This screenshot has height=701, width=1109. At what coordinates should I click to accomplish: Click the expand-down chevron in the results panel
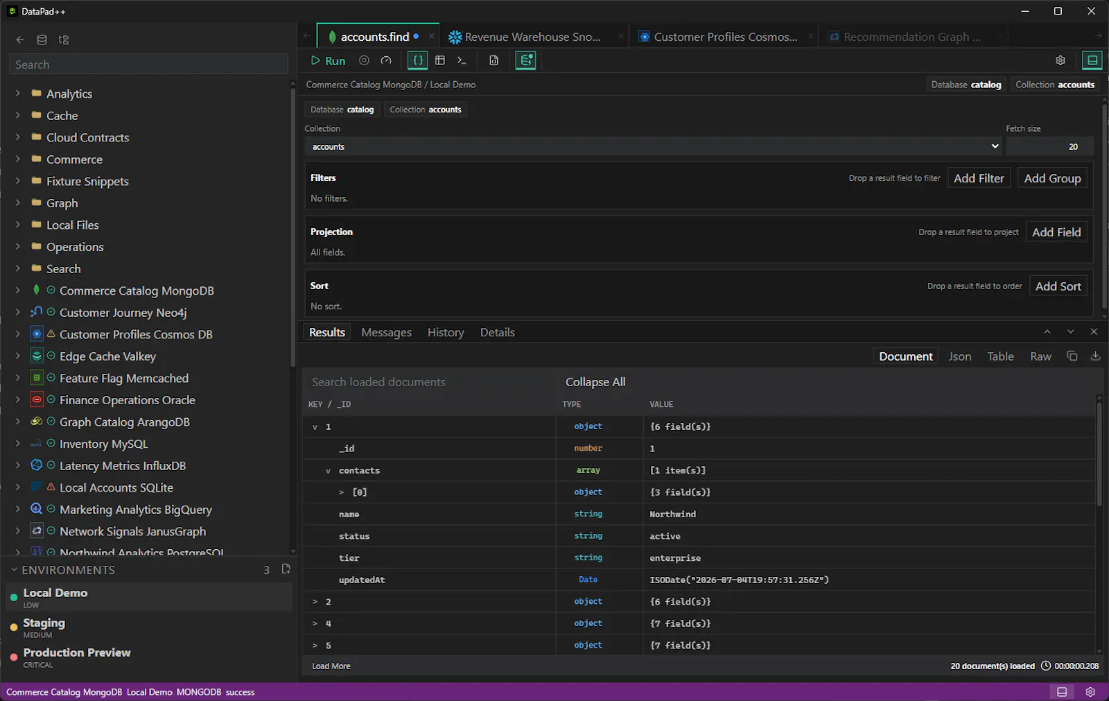[1071, 332]
